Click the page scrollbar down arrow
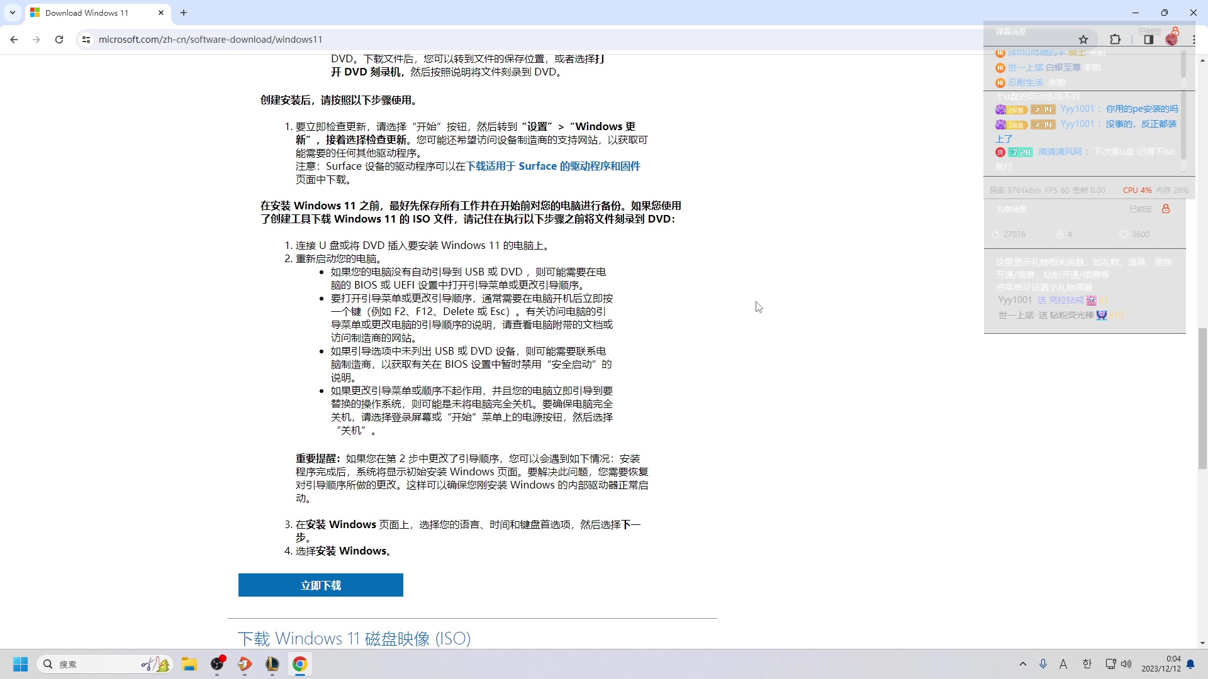 [x=1202, y=643]
